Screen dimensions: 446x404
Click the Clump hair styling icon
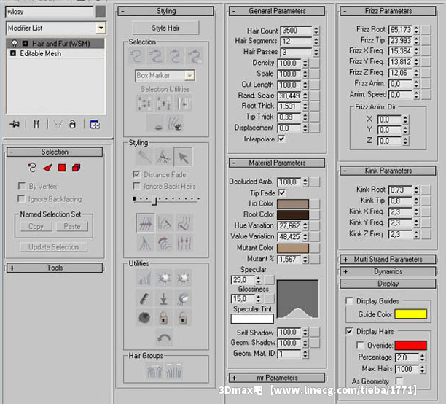[x=145, y=243]
